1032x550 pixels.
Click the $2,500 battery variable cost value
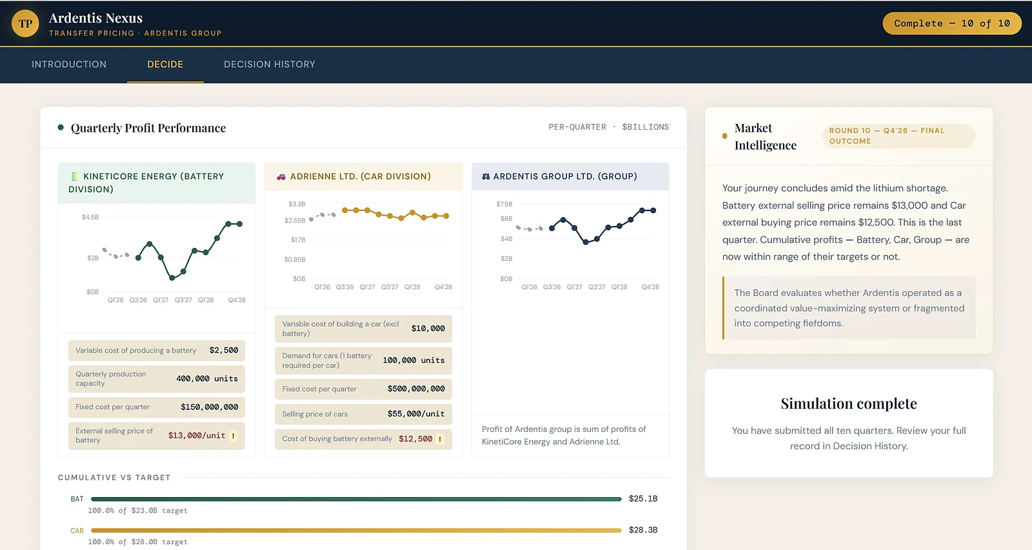point(224,351)
